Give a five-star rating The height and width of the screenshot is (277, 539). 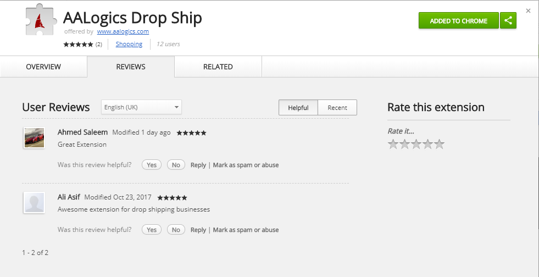439,145
